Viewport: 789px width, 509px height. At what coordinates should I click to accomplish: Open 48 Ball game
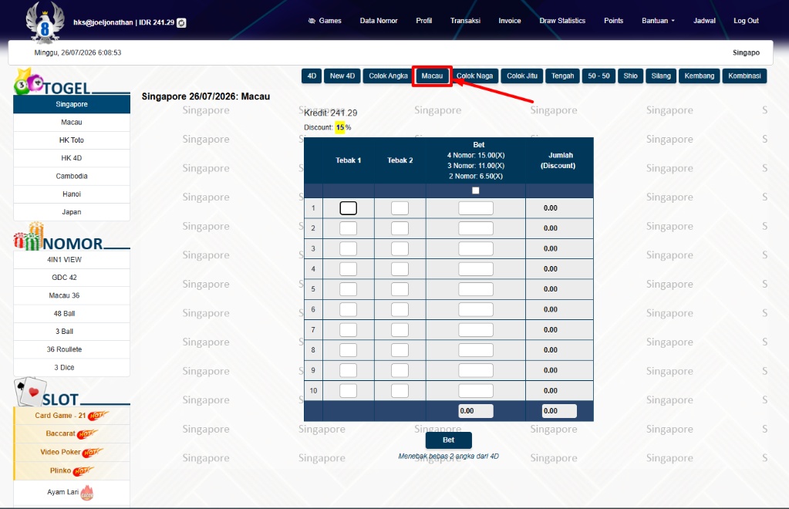72,313
